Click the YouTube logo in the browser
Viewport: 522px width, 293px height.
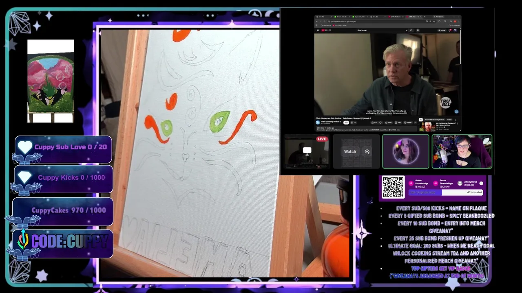tap(326, 30)
